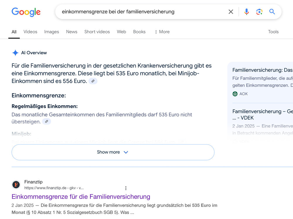Image resolution: width=293 pixels, height=219 pixels.
Task: Click the AI Overview sparkle icon
Action: [x=15, y=53]
